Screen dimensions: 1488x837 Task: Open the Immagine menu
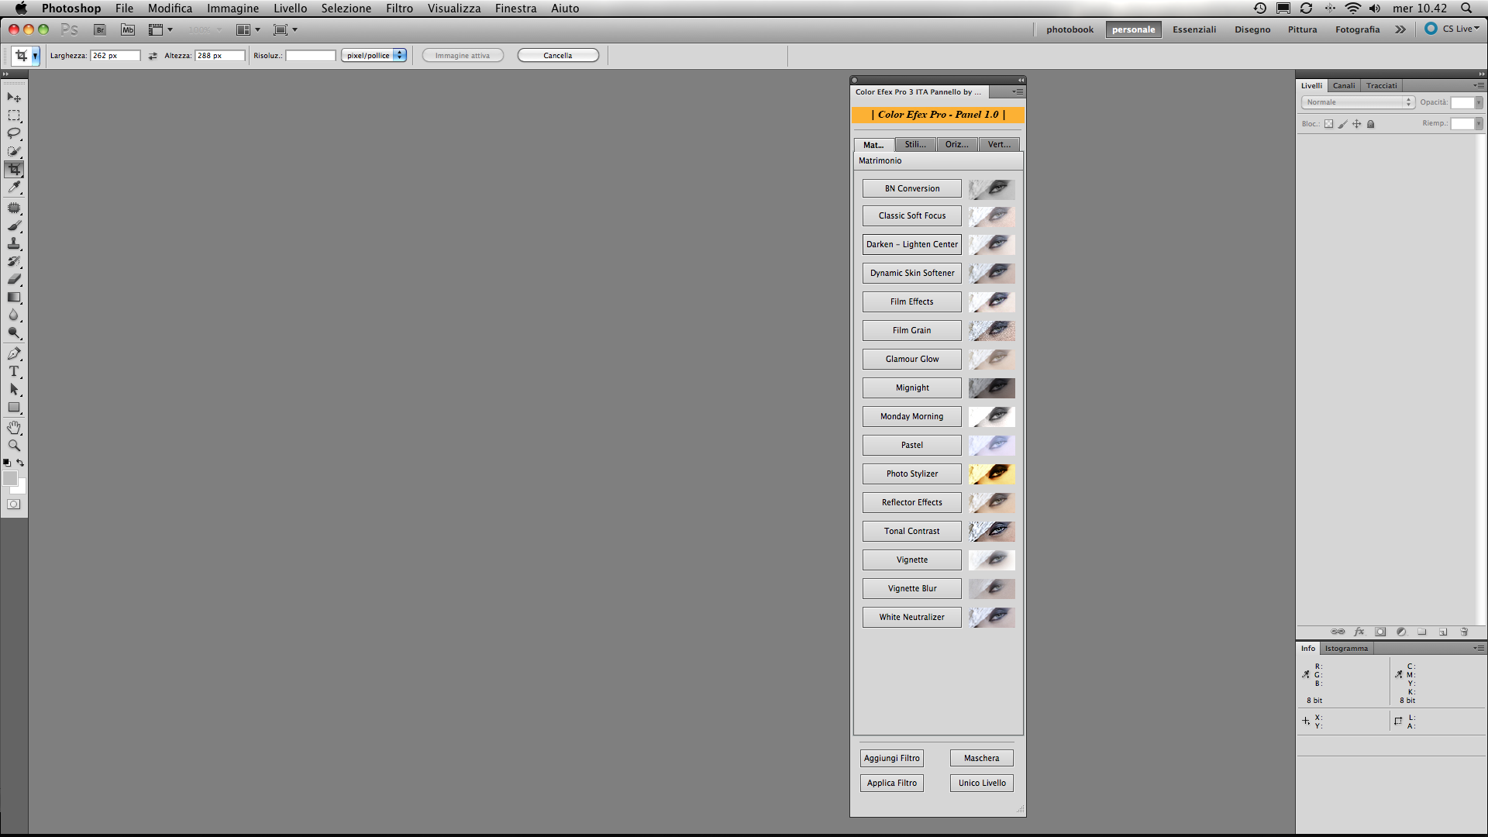(232, 9)
